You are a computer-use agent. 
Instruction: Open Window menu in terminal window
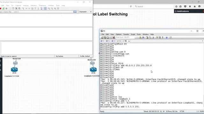[145, 35]
